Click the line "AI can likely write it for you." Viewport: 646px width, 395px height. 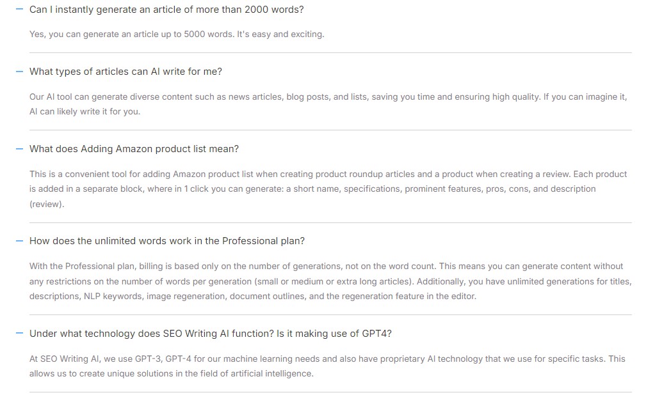85,111
